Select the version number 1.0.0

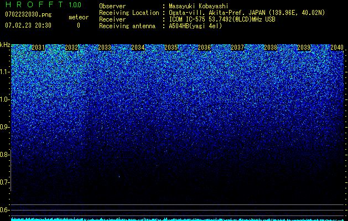75,4
